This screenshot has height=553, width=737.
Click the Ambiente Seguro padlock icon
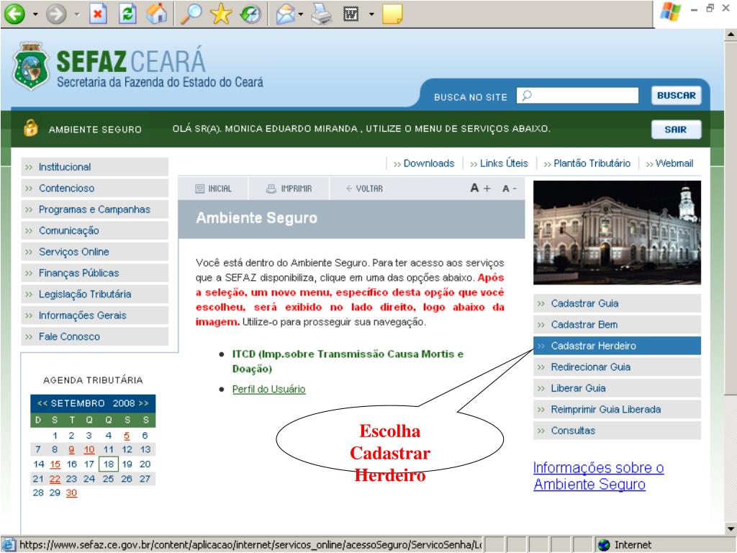coord(30,128)
